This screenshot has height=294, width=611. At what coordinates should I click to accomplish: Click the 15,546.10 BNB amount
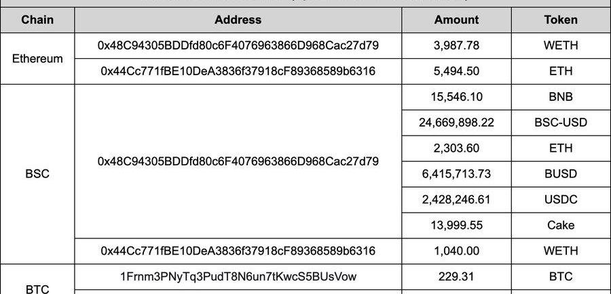tap(456, 97)
